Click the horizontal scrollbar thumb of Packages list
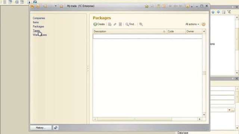The image size is (239, 134). [135, 119]
